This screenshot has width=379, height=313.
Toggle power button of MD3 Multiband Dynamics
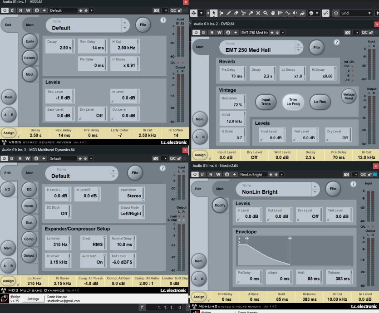(5, 158)
